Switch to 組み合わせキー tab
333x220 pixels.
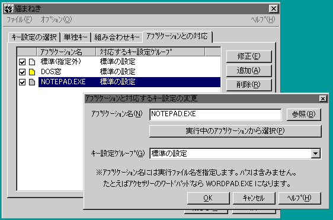[117, 37]
